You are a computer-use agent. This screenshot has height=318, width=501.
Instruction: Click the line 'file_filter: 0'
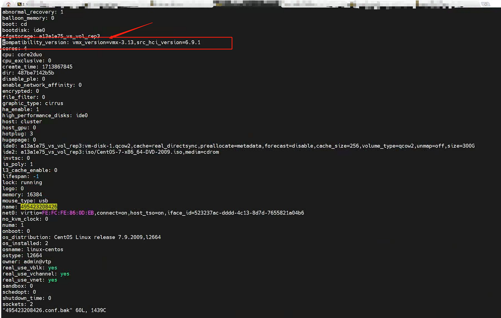24,97
